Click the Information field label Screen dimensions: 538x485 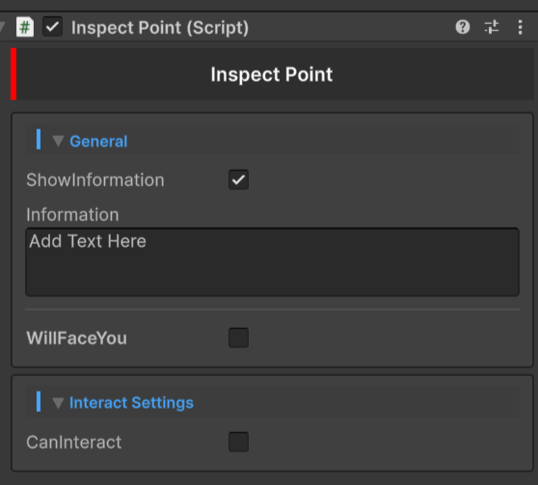click(x=72, y=215)
